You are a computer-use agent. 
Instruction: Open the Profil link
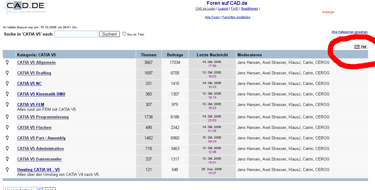[234, 8]
